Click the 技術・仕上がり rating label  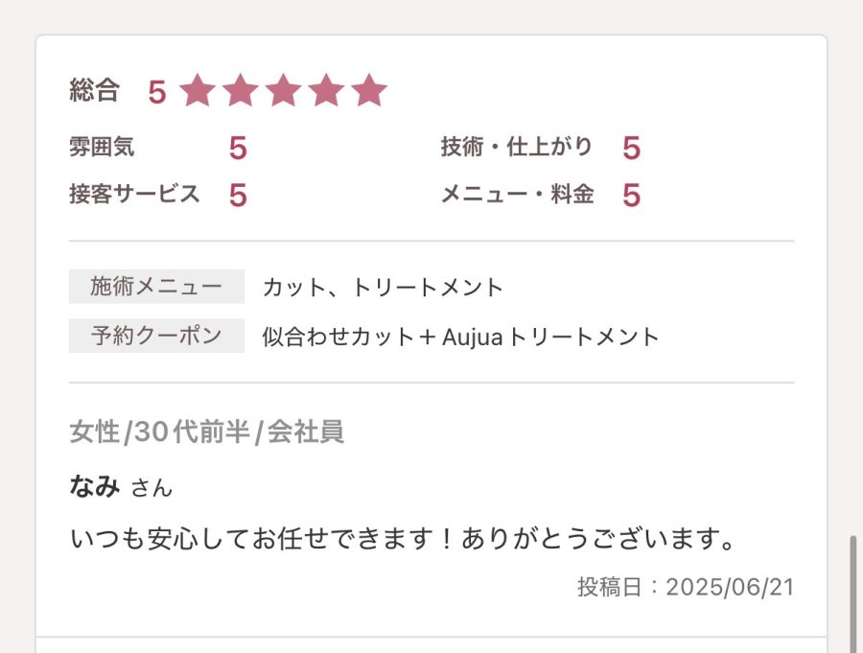(x=517, y=147)
